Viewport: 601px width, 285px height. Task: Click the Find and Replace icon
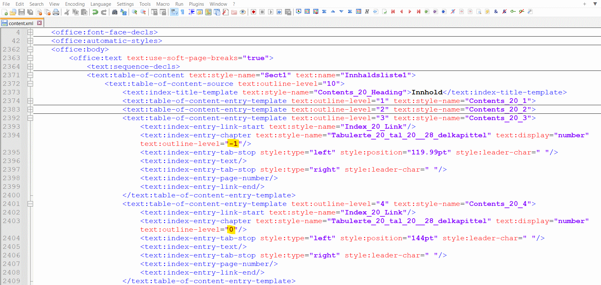123,12
